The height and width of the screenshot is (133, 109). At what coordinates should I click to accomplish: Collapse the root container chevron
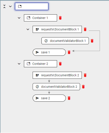tap(10, 6)
